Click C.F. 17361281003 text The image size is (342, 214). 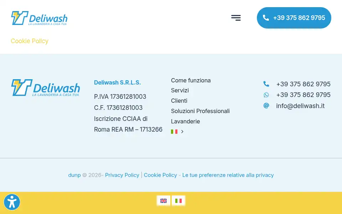pos(118,107)
